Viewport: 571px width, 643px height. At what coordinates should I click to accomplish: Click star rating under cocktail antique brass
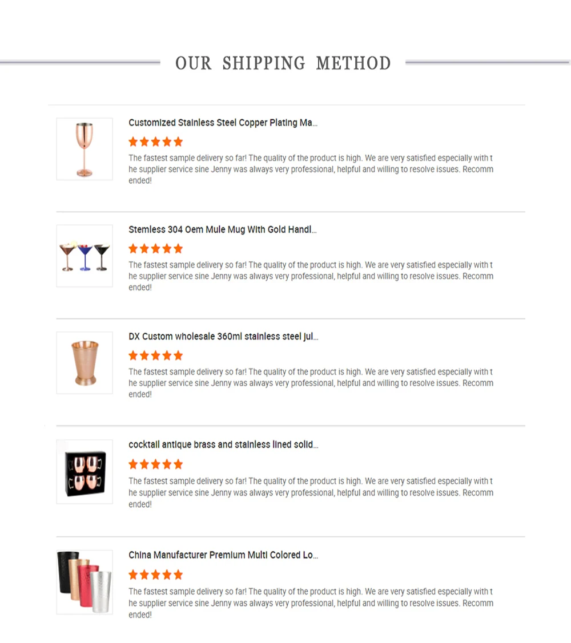click(155, 464)
